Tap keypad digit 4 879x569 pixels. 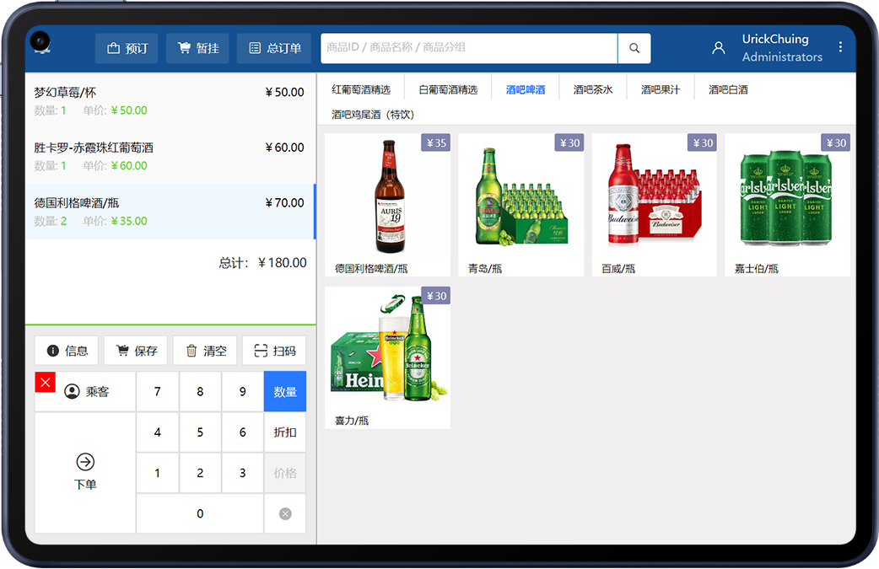[x=158, y=432]
